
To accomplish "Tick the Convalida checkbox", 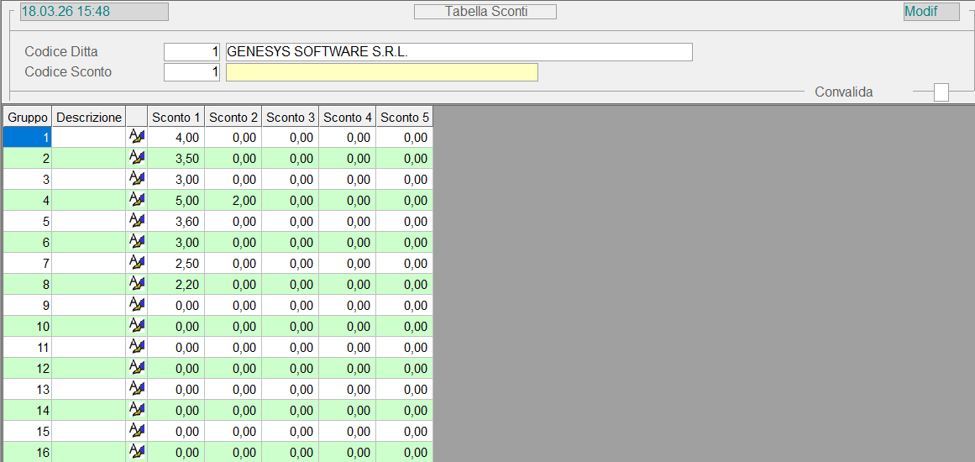I will tap(941, 92).
